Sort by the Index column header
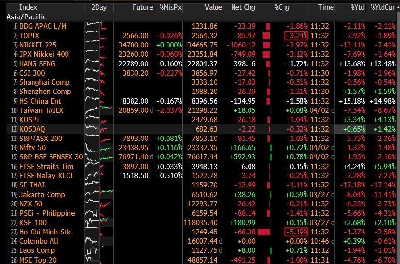400x264 pixels. point(28,7)
